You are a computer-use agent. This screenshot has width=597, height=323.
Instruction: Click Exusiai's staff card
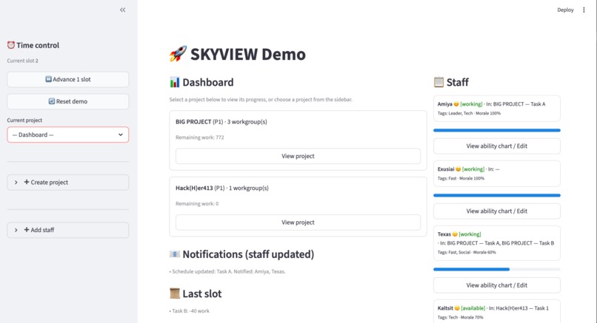click(x=496, y=173)
